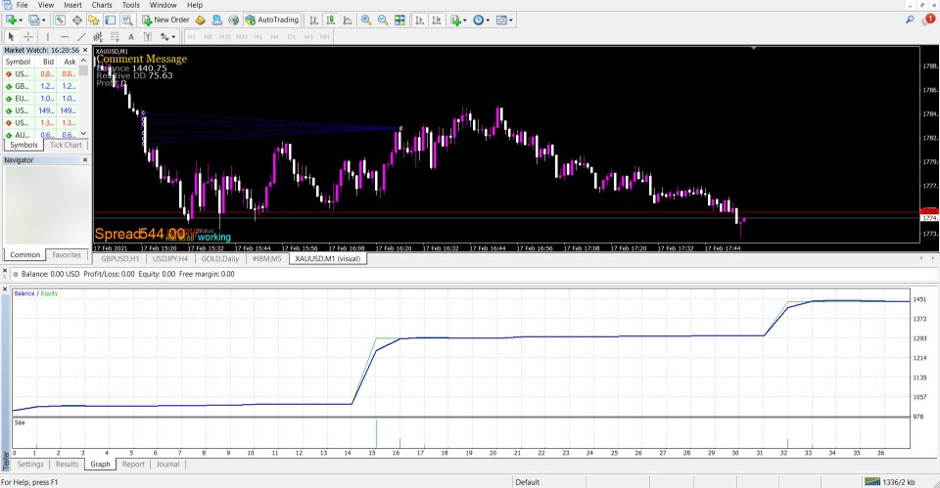Switch chart to line chart icon

tap(347, 20)
